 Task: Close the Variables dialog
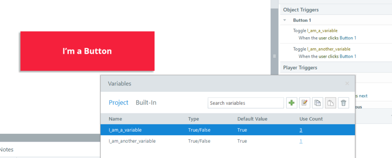click(347, 83)
